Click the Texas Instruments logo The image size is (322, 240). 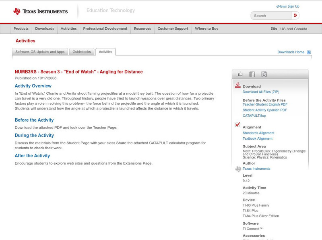(x=40, y=11)
